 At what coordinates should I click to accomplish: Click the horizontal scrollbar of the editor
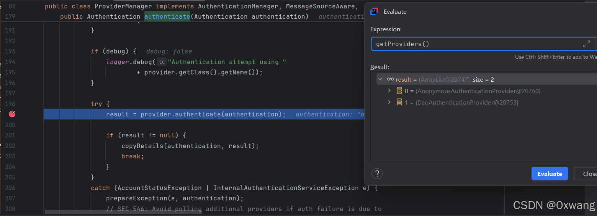(x=124, y=211)
